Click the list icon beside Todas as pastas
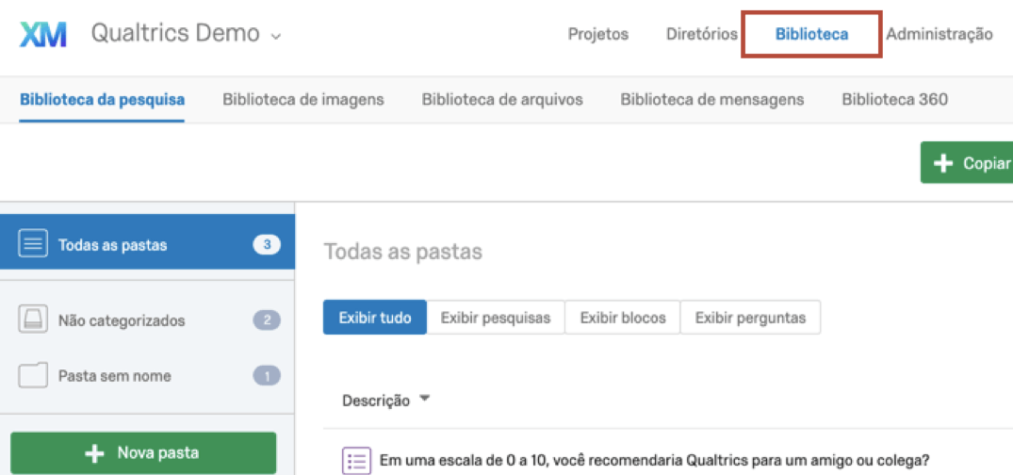The height and width of the screenshot is (475, 1013). (x=33, y=244)
